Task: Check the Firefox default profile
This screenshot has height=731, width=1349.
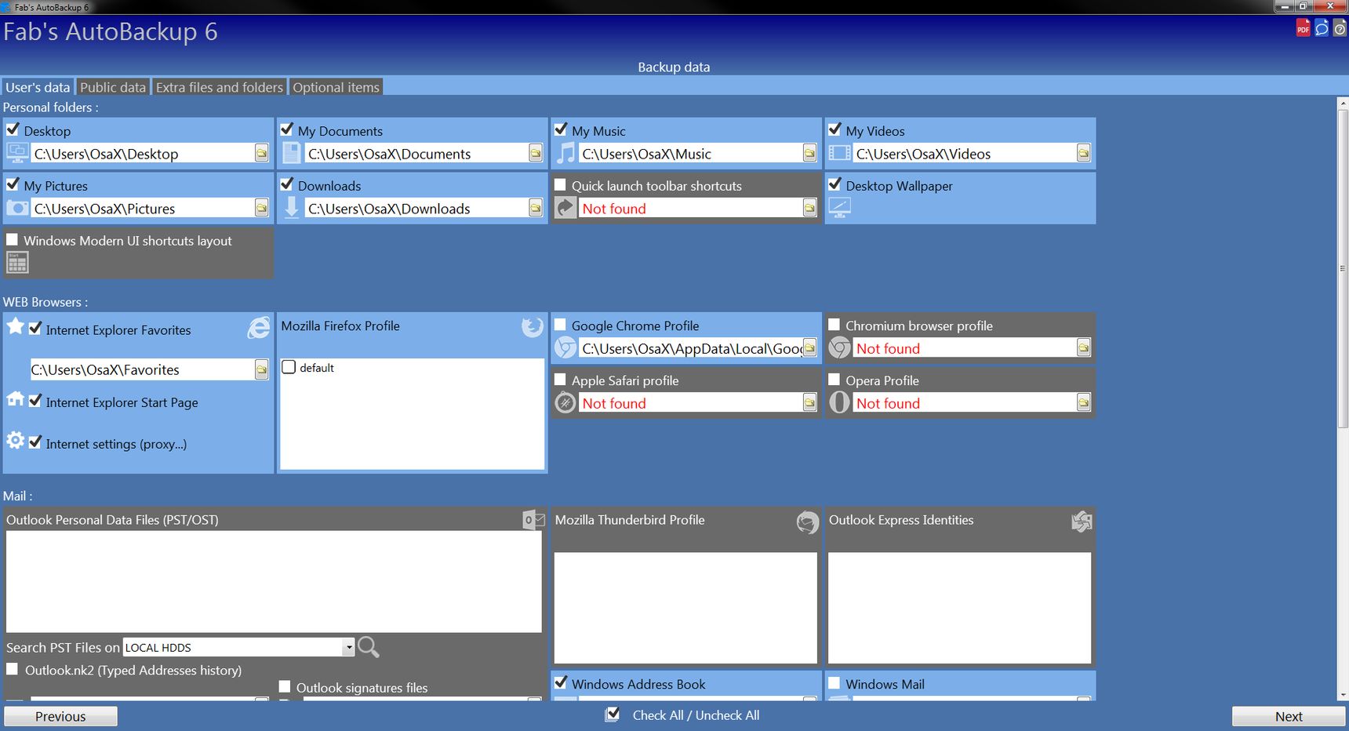Action: click(289, 367)
